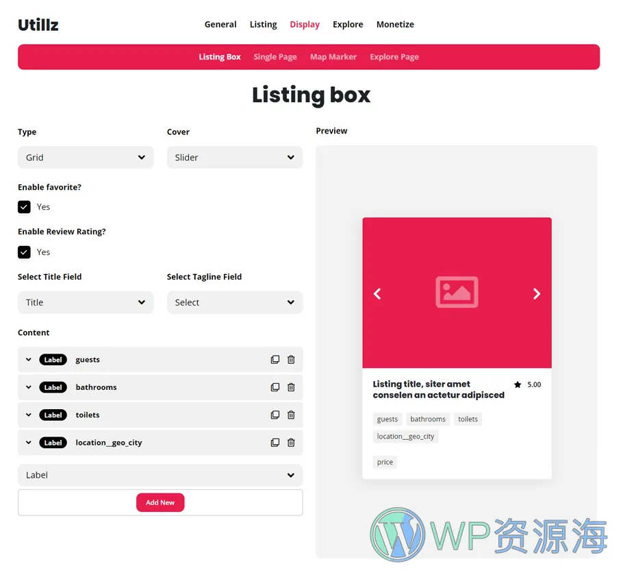Open the Type dropdown set to Grid
This screenshot has width=621, height=577.
click(86, 158)
